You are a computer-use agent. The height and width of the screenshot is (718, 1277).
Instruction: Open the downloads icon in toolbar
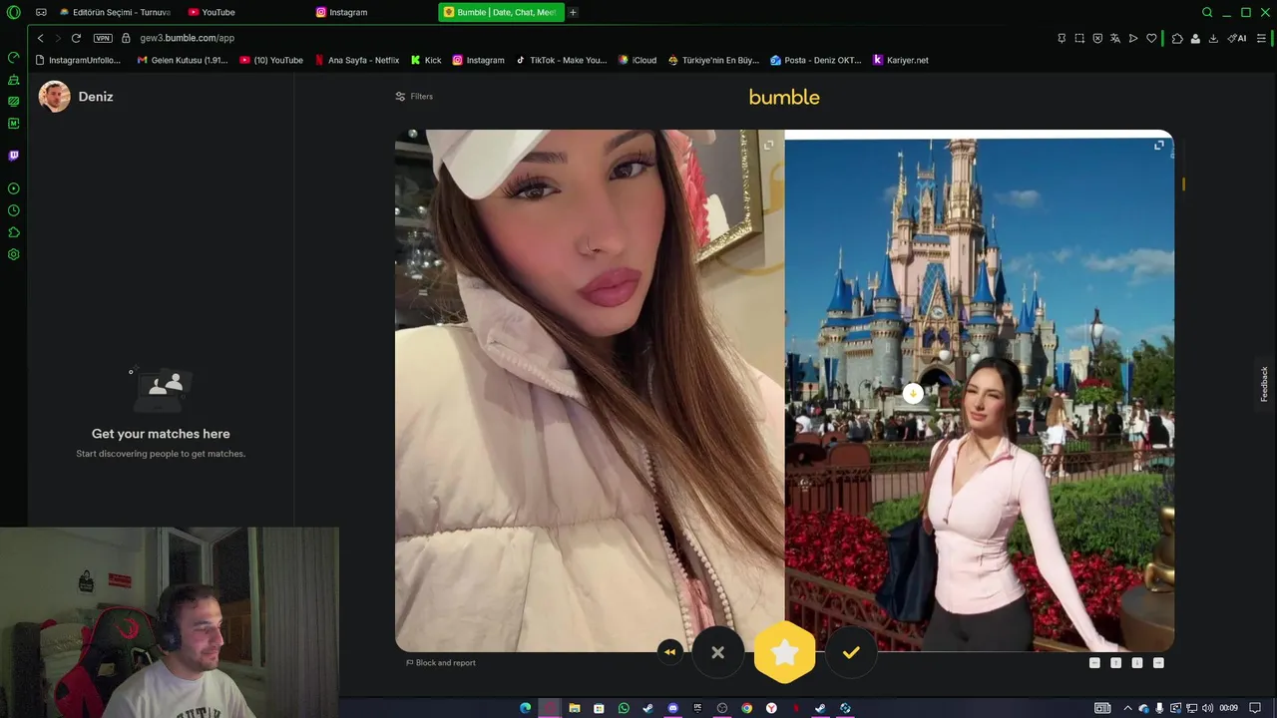pos(1213,38)
